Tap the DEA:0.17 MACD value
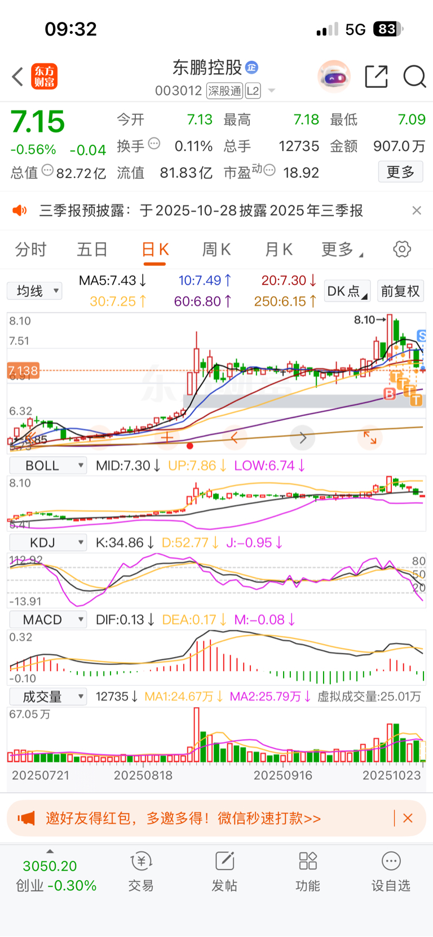Viewport: 433px width, 937px height. click(x=194, y=620)
